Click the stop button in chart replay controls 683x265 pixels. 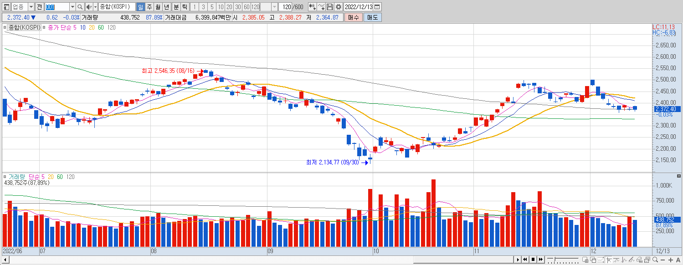tap(533, 260)
